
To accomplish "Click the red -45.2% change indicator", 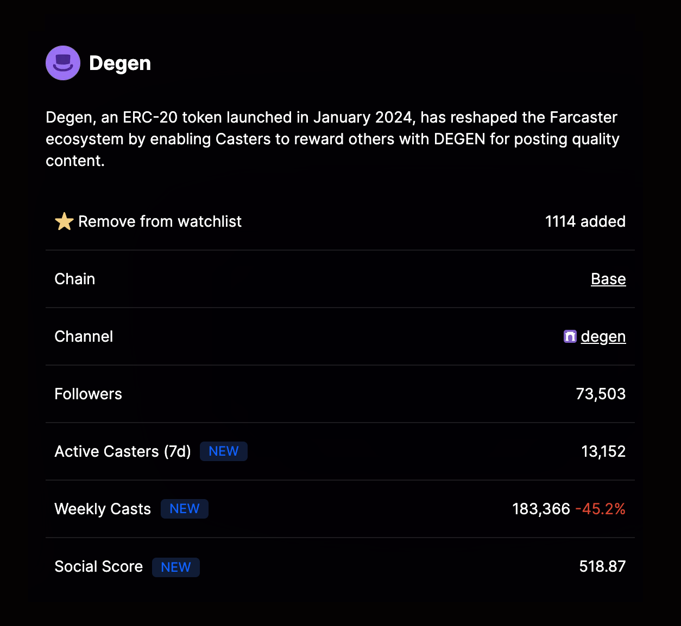I will click(x=600, y=509).
